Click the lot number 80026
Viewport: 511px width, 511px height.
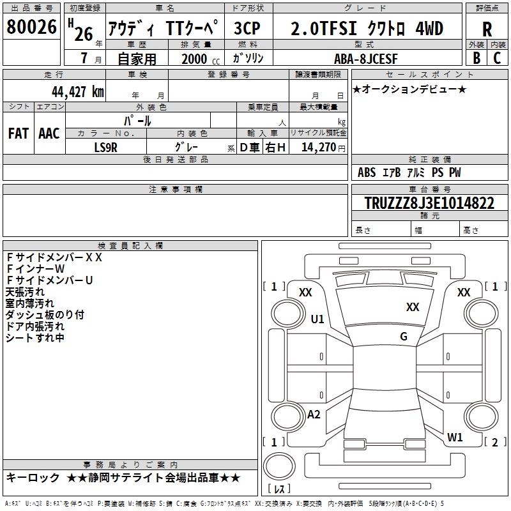tap(31, 27)
